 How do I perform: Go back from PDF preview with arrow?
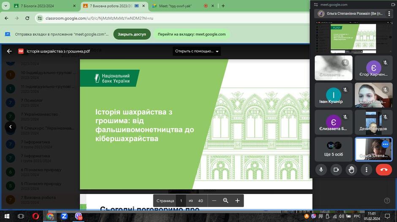point(9,51)
